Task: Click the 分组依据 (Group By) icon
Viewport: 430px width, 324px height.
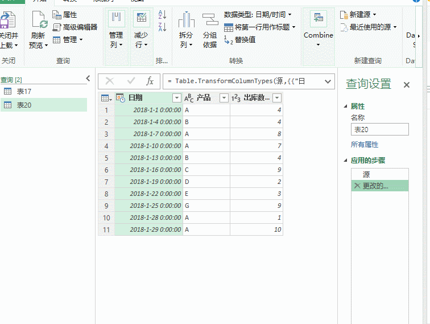Action: tap(210, 19)
